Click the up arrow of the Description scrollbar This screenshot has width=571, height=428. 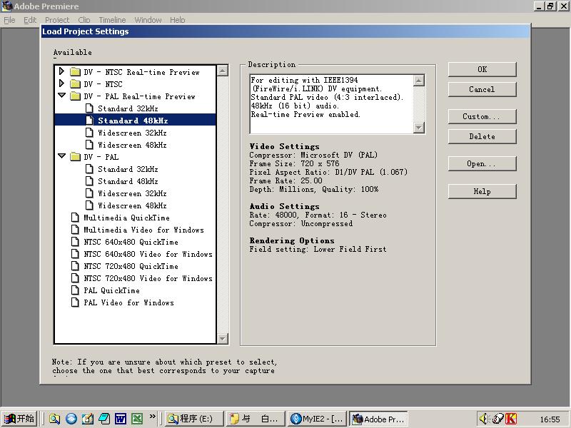coord(419,81)
